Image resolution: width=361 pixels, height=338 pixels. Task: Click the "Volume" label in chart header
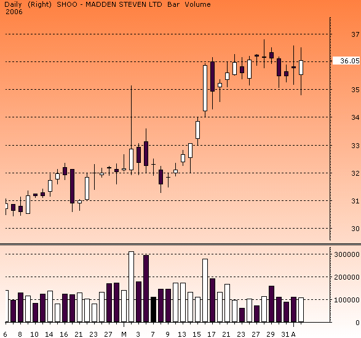(x=197, y=4)
